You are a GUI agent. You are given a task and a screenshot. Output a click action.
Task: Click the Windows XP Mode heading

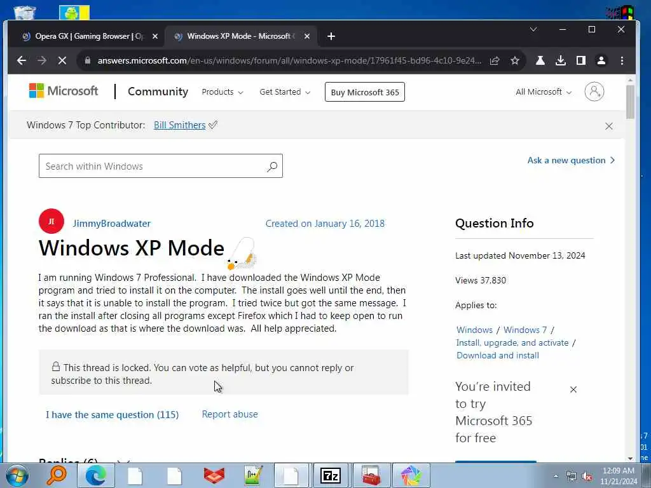[132, 248]
